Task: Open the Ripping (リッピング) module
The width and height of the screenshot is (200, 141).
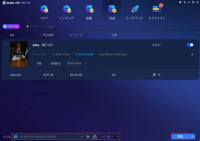Action: pos(67,13)
